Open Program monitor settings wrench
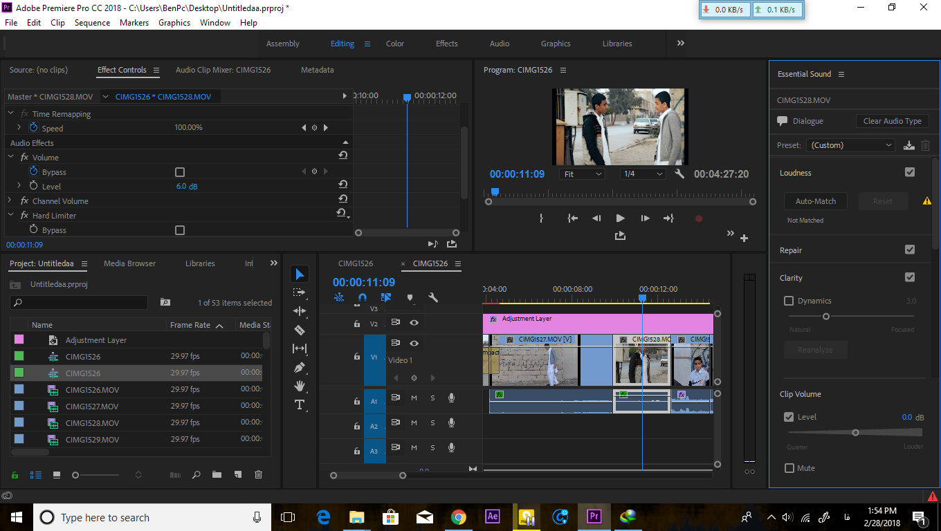Image resolution: width=941 pixels, height=531 pixels. [x=679, y=174]
